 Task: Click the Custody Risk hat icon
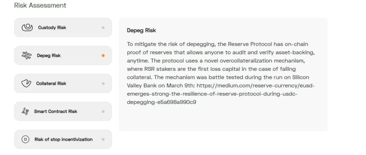(27, 27)
